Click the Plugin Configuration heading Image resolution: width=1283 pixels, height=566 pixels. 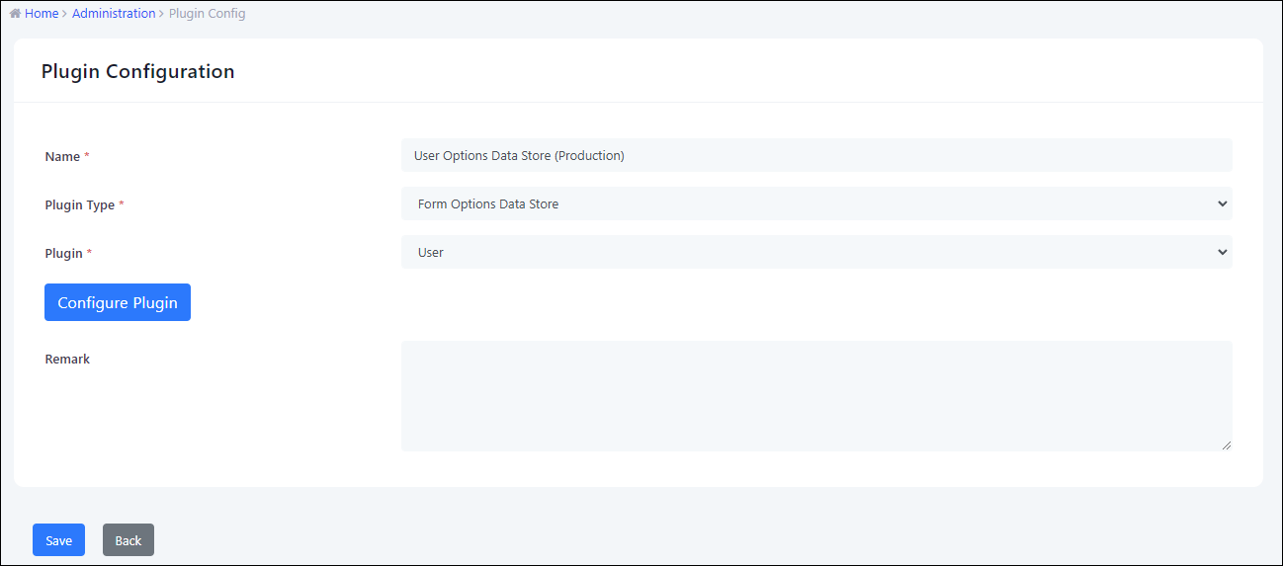138,71
